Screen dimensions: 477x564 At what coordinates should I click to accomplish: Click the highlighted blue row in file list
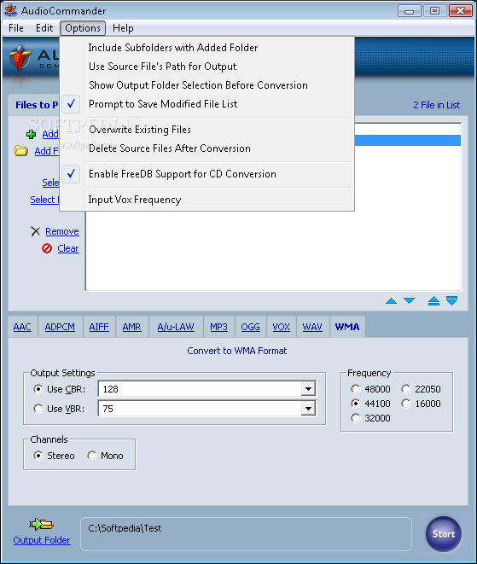(408, 140)
